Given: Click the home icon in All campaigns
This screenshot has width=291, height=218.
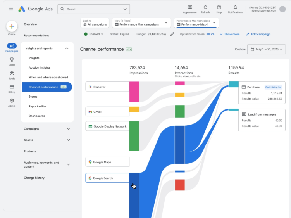Looking at the screenshot, I should 85,24.
